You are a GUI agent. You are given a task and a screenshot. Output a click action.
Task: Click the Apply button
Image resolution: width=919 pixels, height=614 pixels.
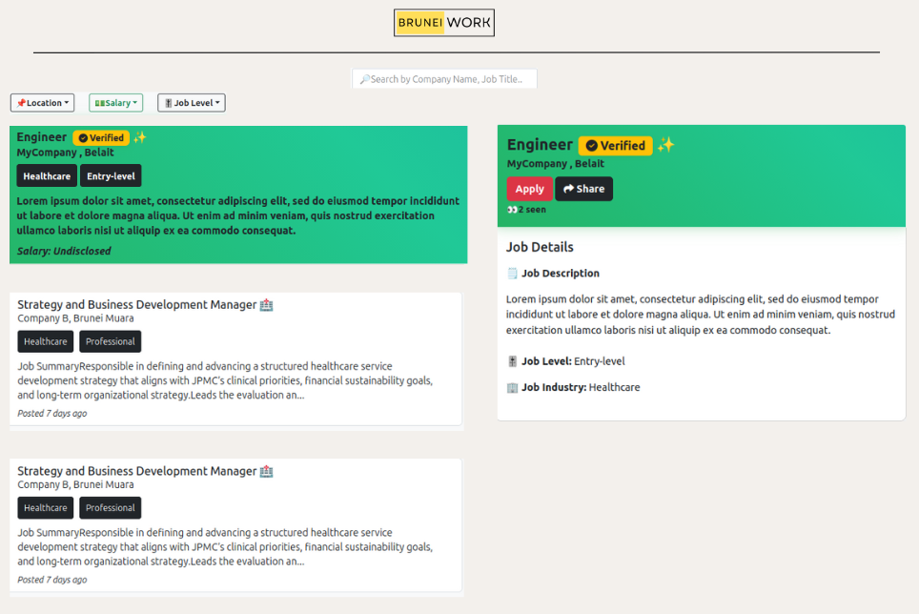[529, 189]
